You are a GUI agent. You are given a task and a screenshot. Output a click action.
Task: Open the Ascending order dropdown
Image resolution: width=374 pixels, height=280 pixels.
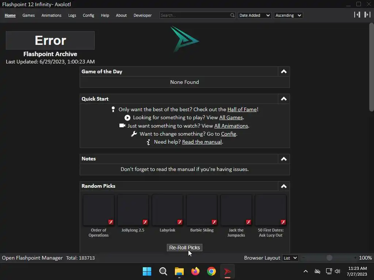click(x=289, y=15)
